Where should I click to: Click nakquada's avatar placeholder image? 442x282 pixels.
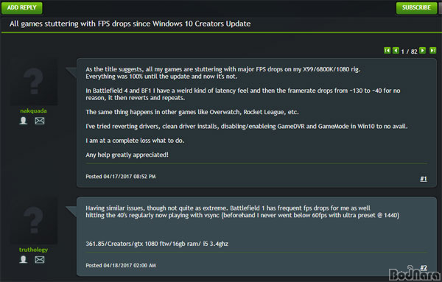(x=34, y=82)
